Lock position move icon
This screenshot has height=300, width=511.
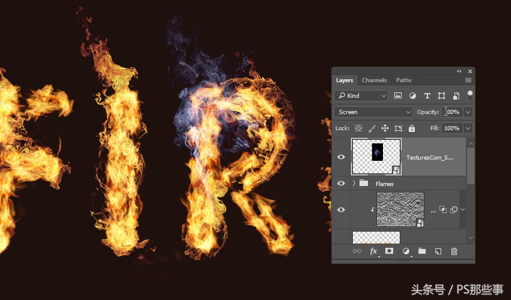[385, 128]
